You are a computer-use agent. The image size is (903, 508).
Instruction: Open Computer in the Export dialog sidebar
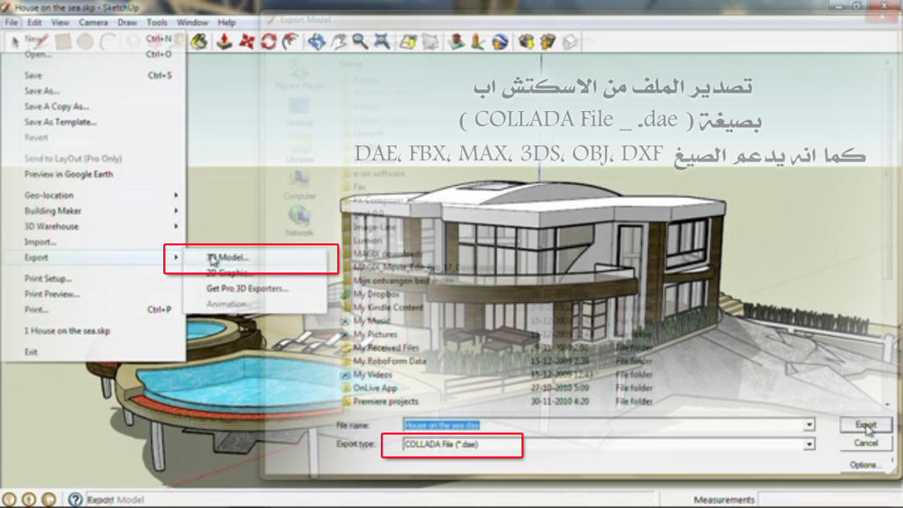300,185
